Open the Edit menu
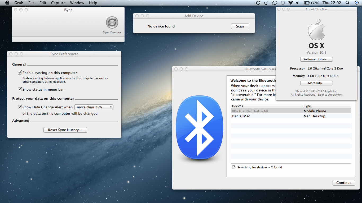Screen dimensions: 362x203 (43, 3)
